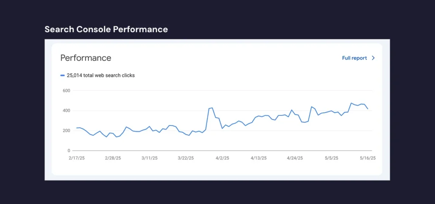Click the blue legend marker for web clicks
The image size is (435, 204).
pos(62,75)
